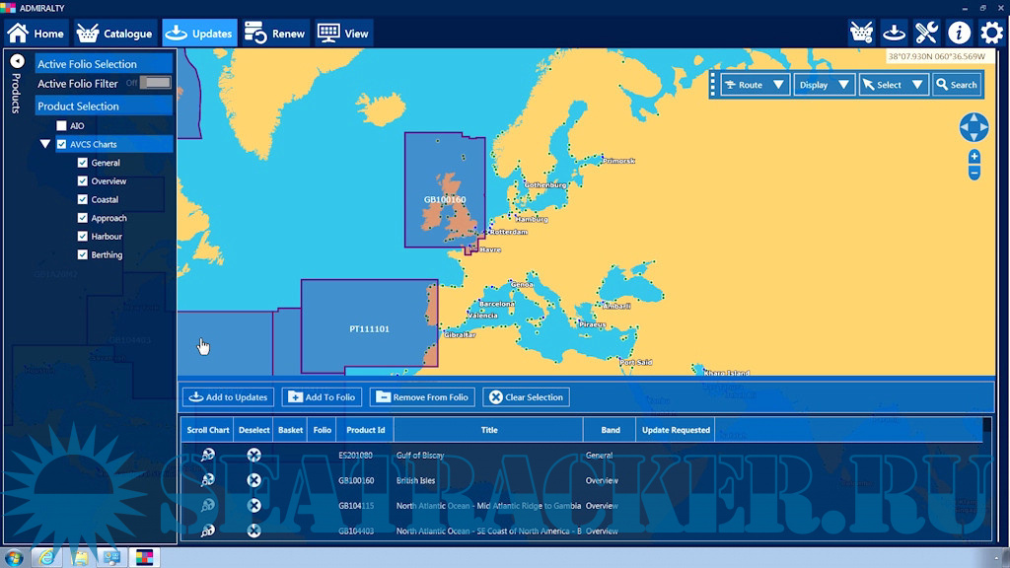Switch to the Renew tab
Viewport: 1010px width, 568px height.
[x=275, y=34]
